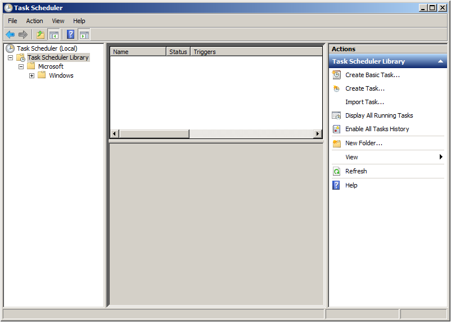Click the Task Scheduler Library folder icon
The width and height of the screenshot is (451, 322).
[21, 57]
